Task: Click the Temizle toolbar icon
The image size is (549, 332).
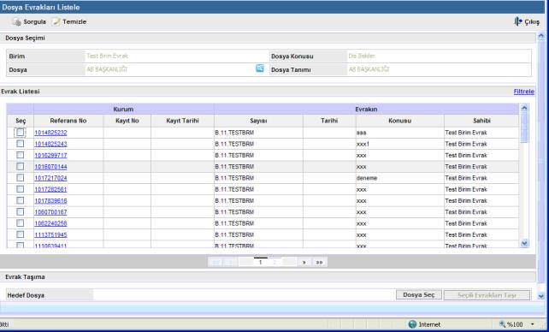Action: [56, 21]
